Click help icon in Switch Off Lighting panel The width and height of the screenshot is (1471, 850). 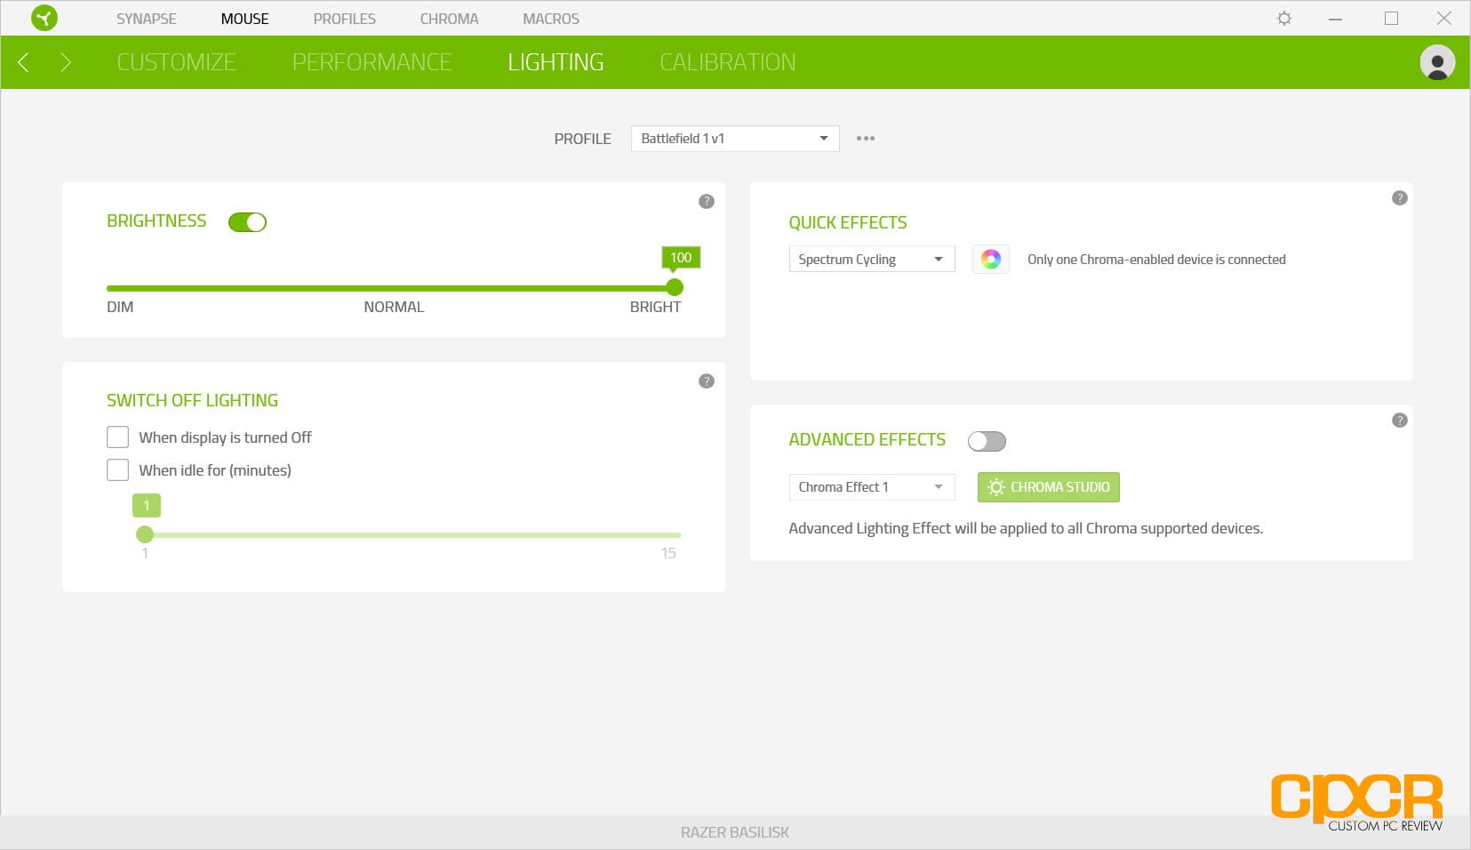click(x=707, y=381)
